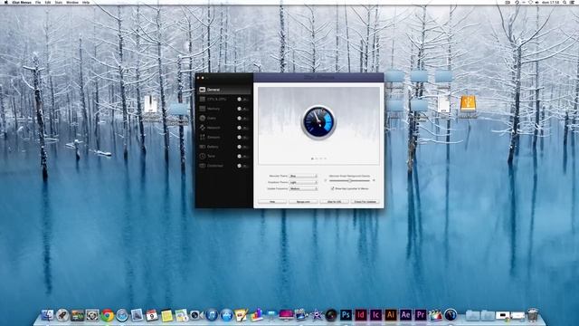This screenshot has height=326, width=579.
Task: Open the Trash in the Dock
Action: tap(533, 315)
